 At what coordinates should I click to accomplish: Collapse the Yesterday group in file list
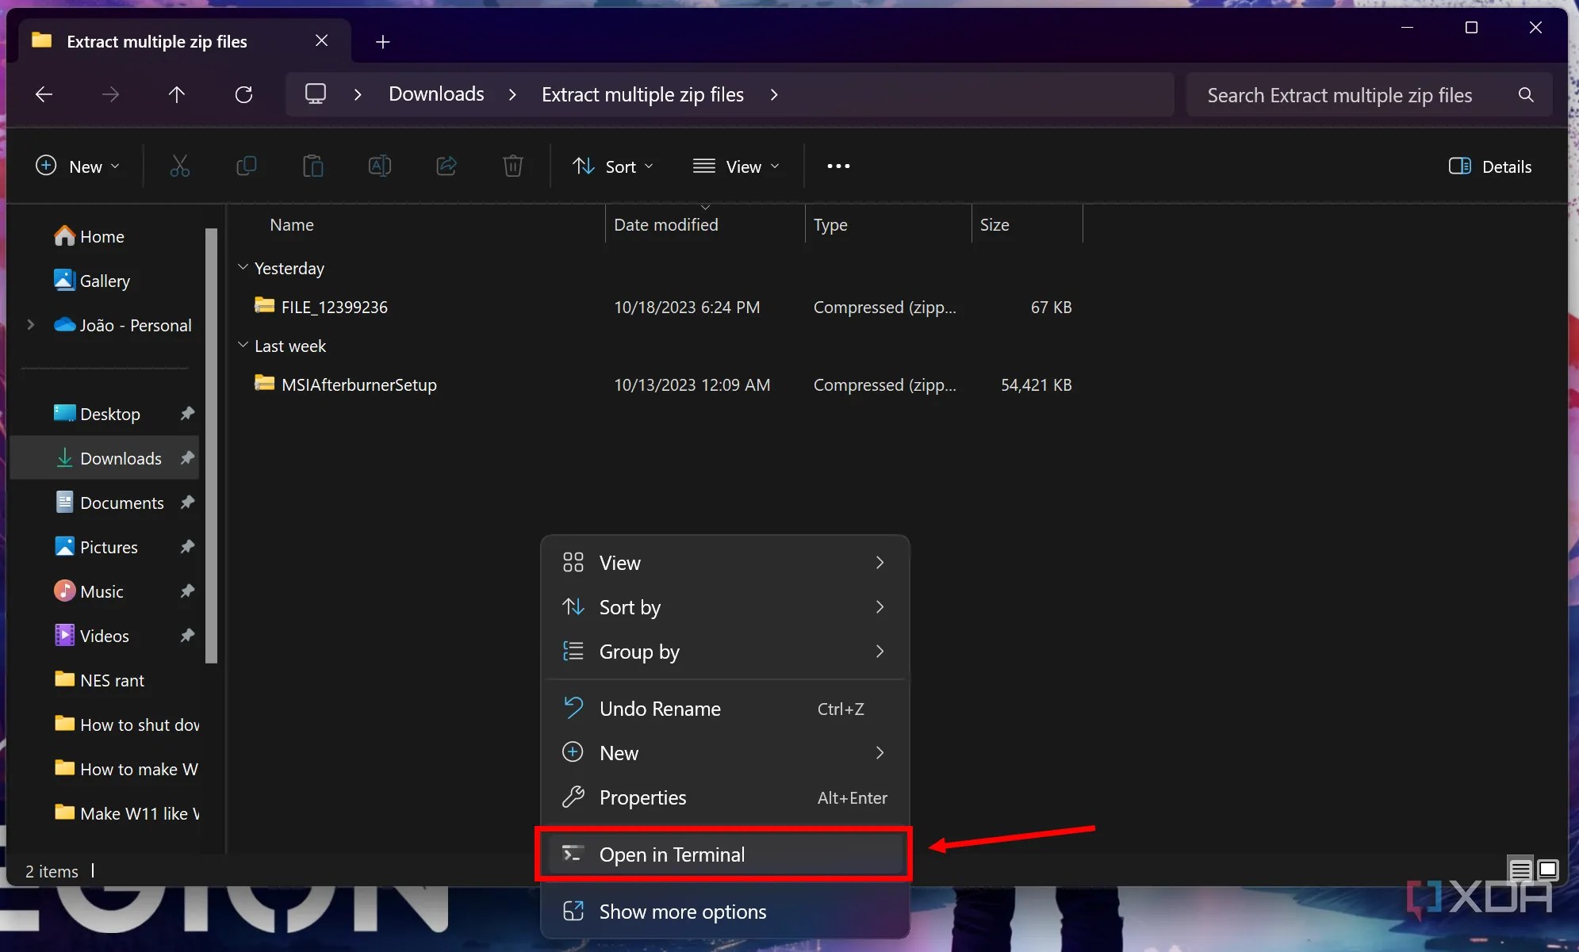[243, 268]
